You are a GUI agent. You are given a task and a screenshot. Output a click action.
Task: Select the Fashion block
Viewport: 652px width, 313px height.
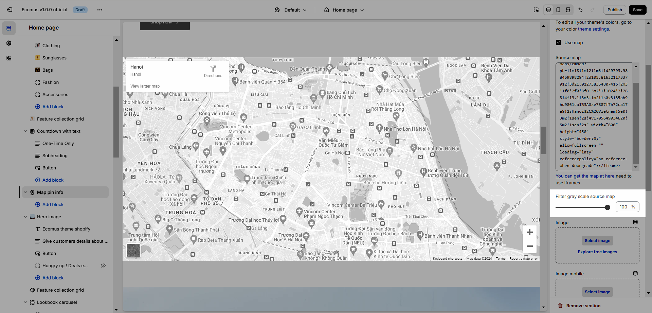coord(51,82)
